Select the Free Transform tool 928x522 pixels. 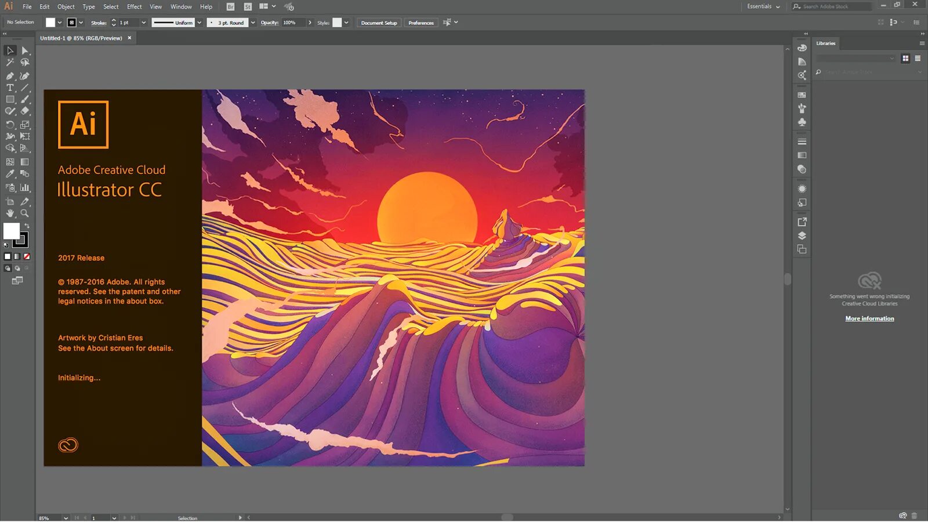click(x=25, y=136)
